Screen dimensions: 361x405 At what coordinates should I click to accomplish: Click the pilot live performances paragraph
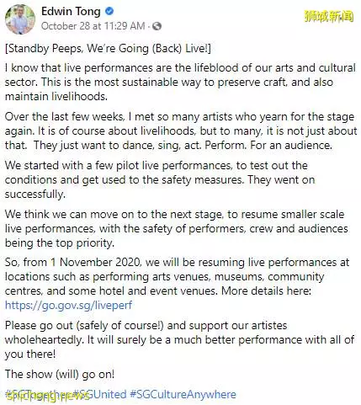pyautogui.click(x=160, y=179)
